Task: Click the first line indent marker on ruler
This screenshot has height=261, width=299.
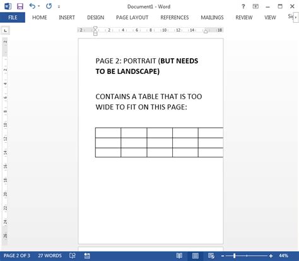Action: pos(95,28)
